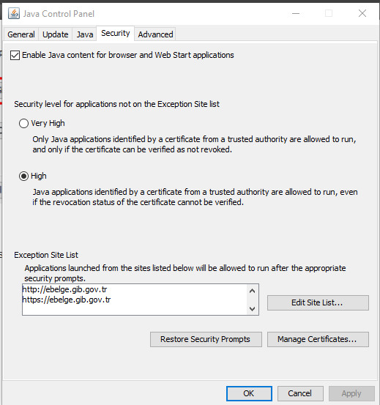The height and width of the screenshot is (405, 380).
Task: Select the Security tab
Action: point(116,33)
